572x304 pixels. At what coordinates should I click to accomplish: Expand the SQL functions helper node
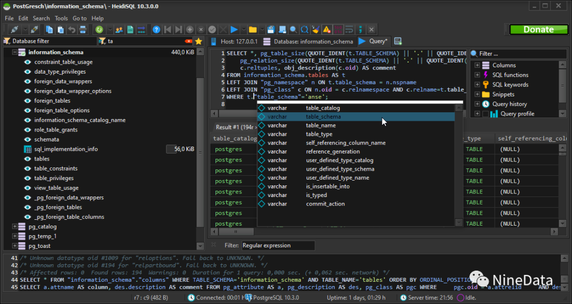(x=477, y=75)
